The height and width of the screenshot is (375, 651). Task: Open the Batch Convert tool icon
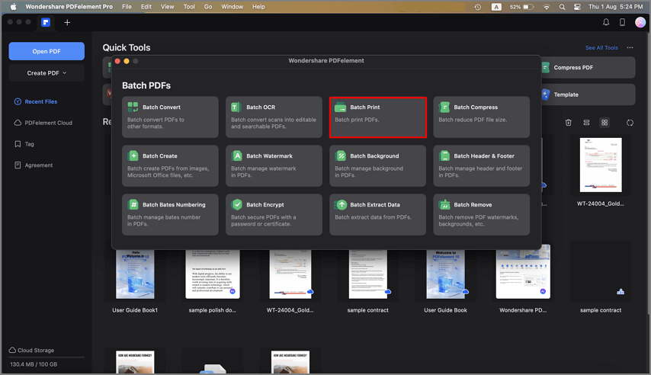point(133,107)
